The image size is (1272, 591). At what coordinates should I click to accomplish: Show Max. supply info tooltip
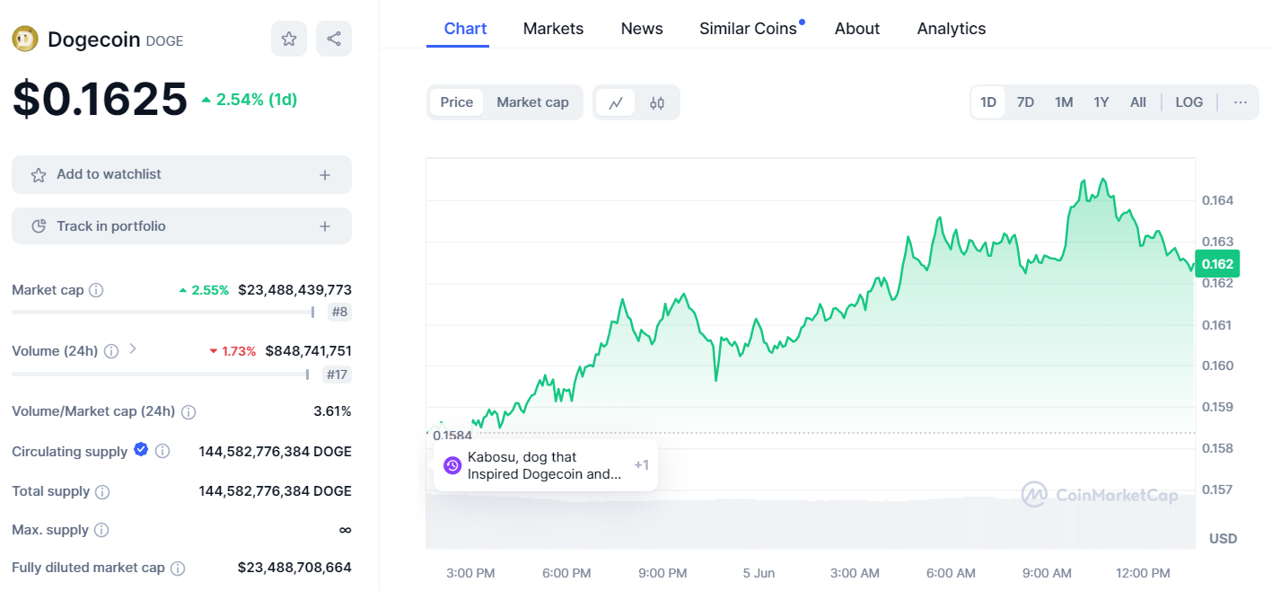[x=101, y=530]
